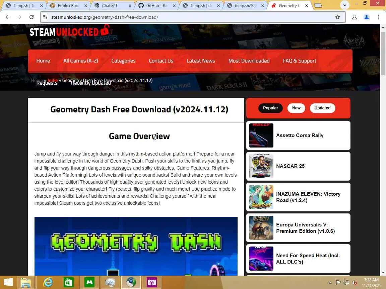Click the page scrollbar thumb
This screenshot has height=289, width=386.
[x=383, y=53]
